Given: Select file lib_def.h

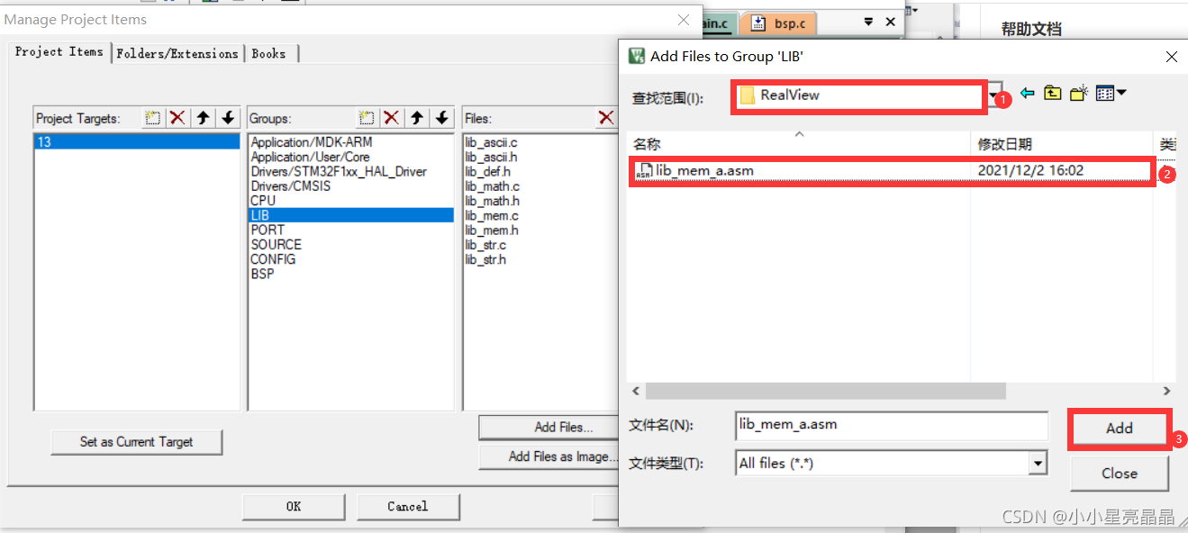Looking at the screenshot, I should pyautogui.click(x=487, y=171).
